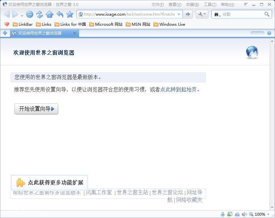Click the address bar URL field
Screen dimensions: 275x218
[x=129, y=14]
